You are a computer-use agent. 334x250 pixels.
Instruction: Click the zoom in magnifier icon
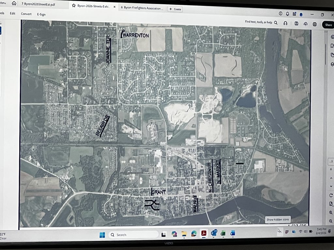click(x=331, y=213)
